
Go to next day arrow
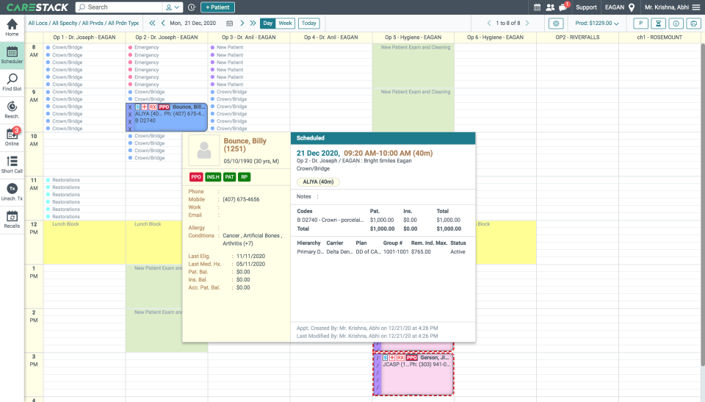[242, 23]
